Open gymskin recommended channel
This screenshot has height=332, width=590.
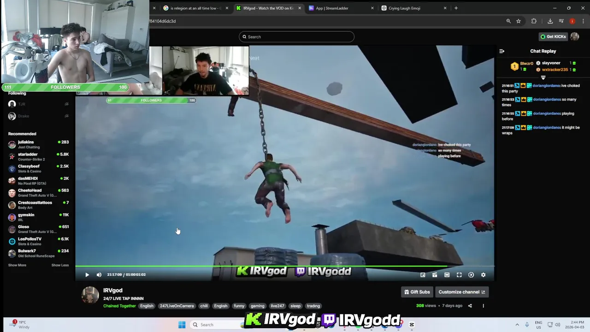point(38,217)
